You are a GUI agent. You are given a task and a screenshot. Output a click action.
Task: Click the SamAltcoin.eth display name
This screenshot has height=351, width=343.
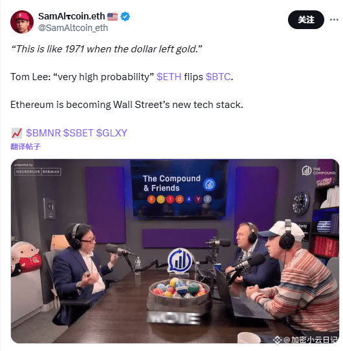(72, 16)
